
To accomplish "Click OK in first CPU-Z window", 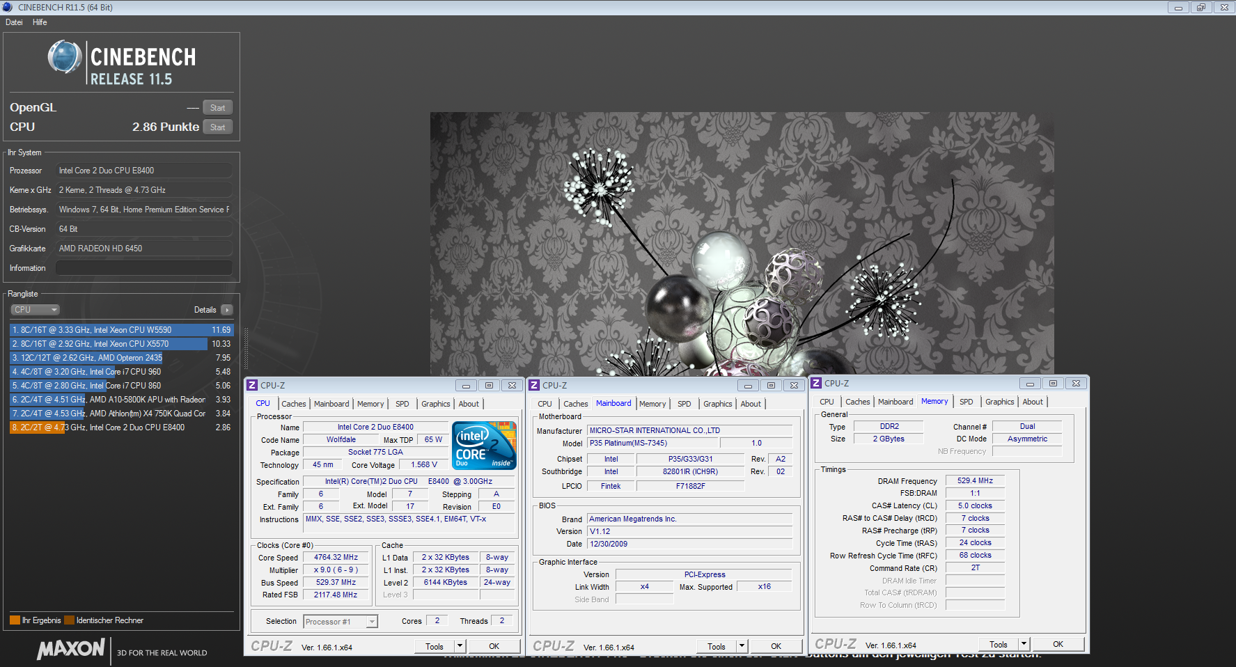I will (x=494, y=647).
